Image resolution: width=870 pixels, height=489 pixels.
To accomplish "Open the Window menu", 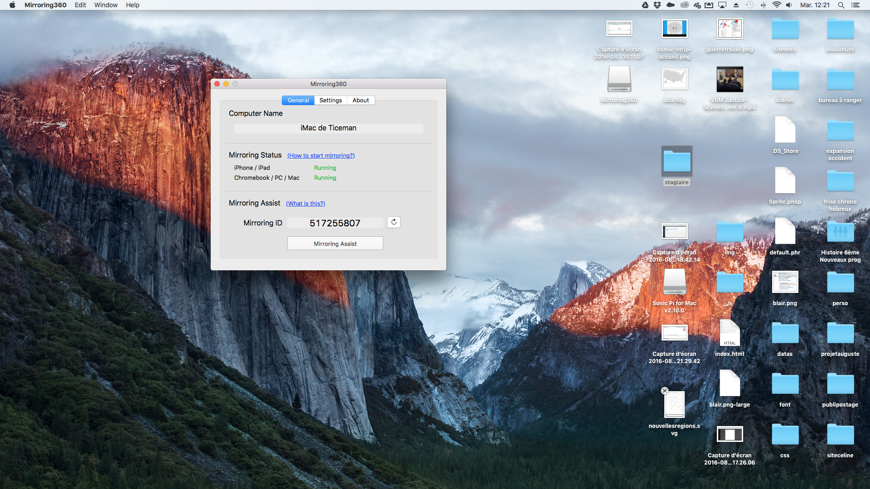I will coord(106,5).
